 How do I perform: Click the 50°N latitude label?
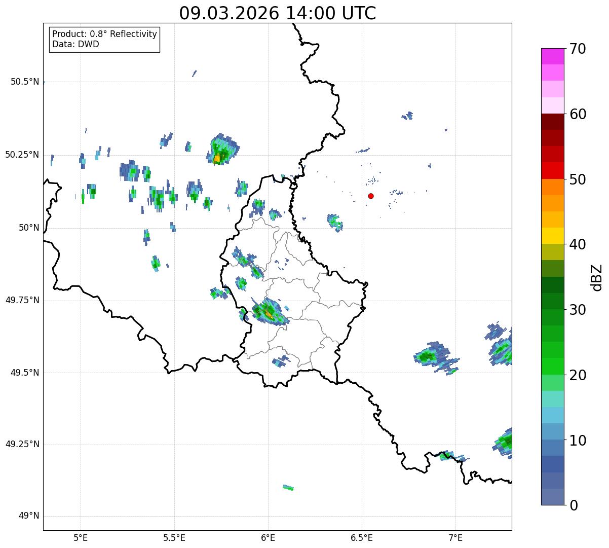tap(29, 228)
